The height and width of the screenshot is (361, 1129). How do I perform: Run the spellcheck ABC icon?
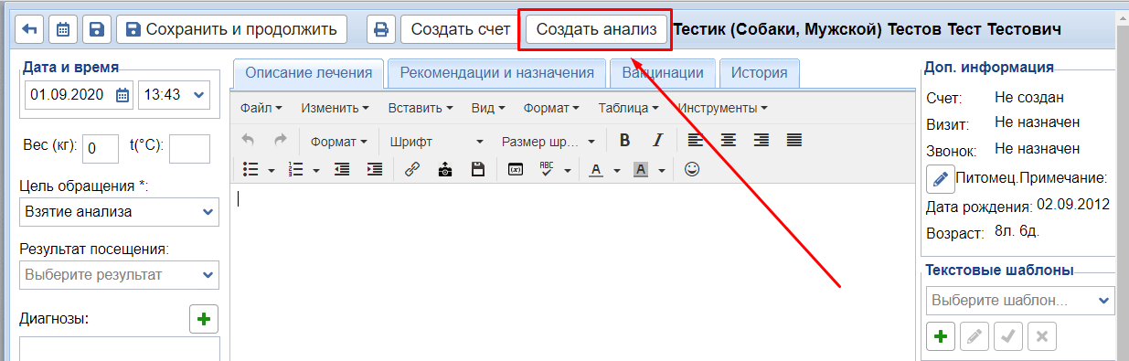(x=548, y=169)
